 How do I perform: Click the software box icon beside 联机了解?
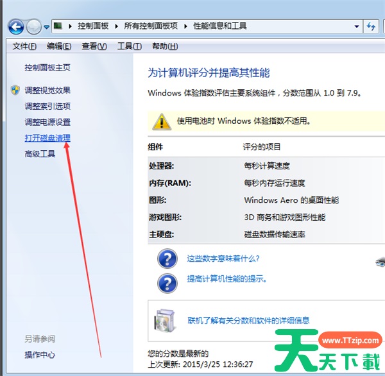tap(165, 321)
